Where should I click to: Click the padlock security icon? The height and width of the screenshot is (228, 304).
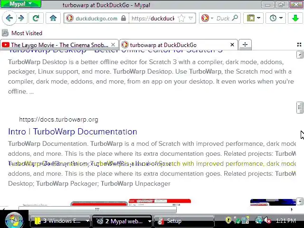(123, 18)
